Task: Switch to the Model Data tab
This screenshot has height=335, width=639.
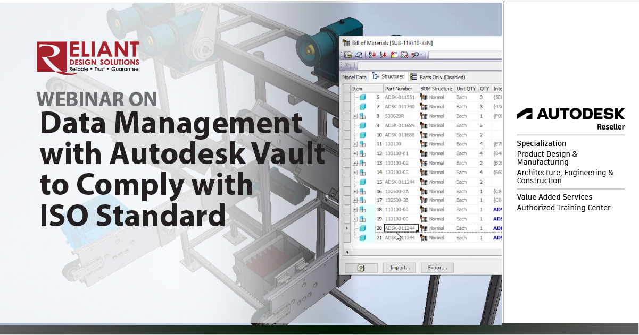Action: [x=354, y=76]
